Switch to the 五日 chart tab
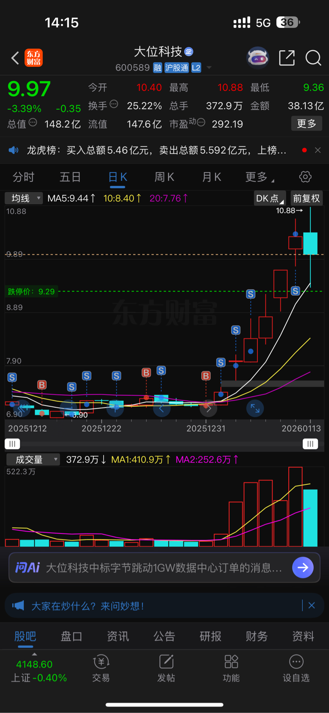 [x=70, y=177]
